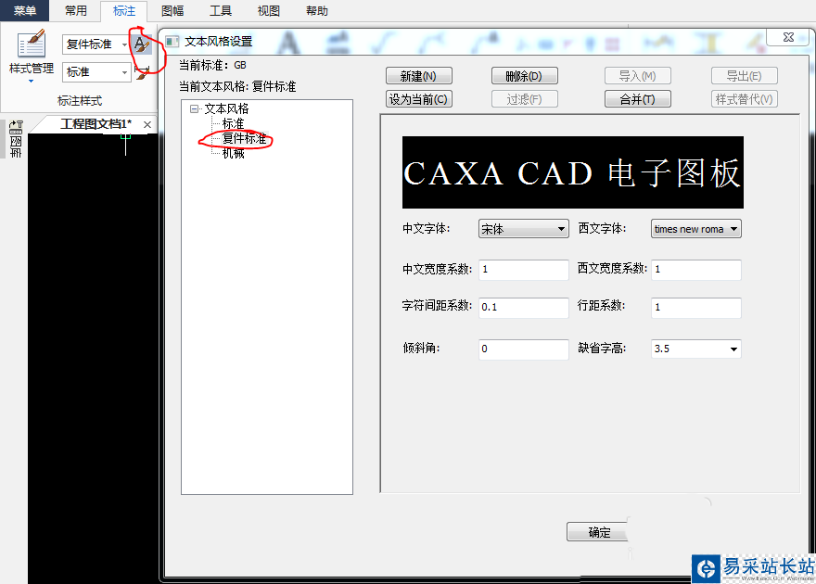Screen dimensions: 816x584
Task: Close the 文本风格设置 dialog
Action: point(788,37)
